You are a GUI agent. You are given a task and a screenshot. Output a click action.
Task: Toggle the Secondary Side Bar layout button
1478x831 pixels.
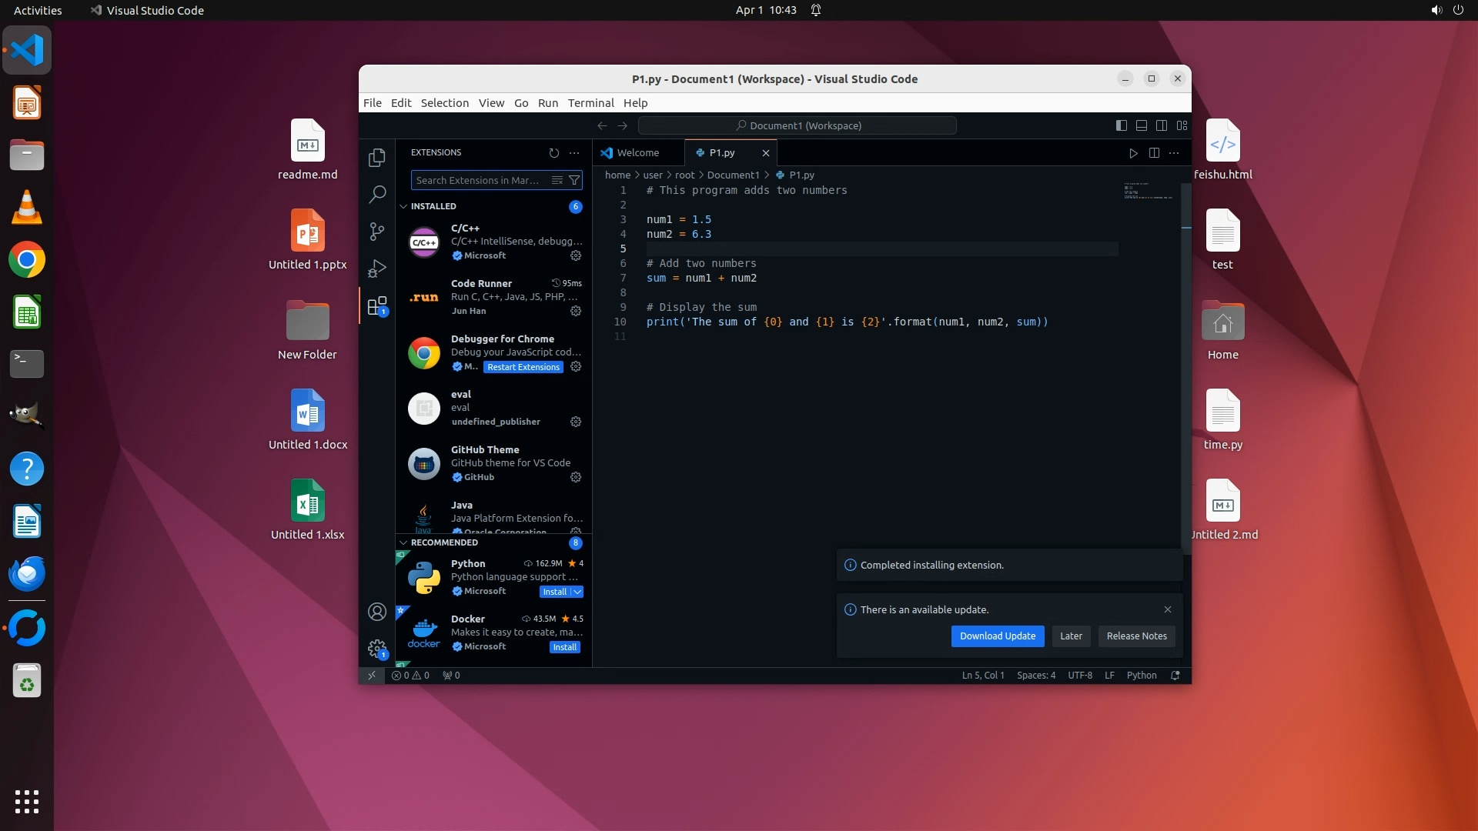click(1162, 125)
